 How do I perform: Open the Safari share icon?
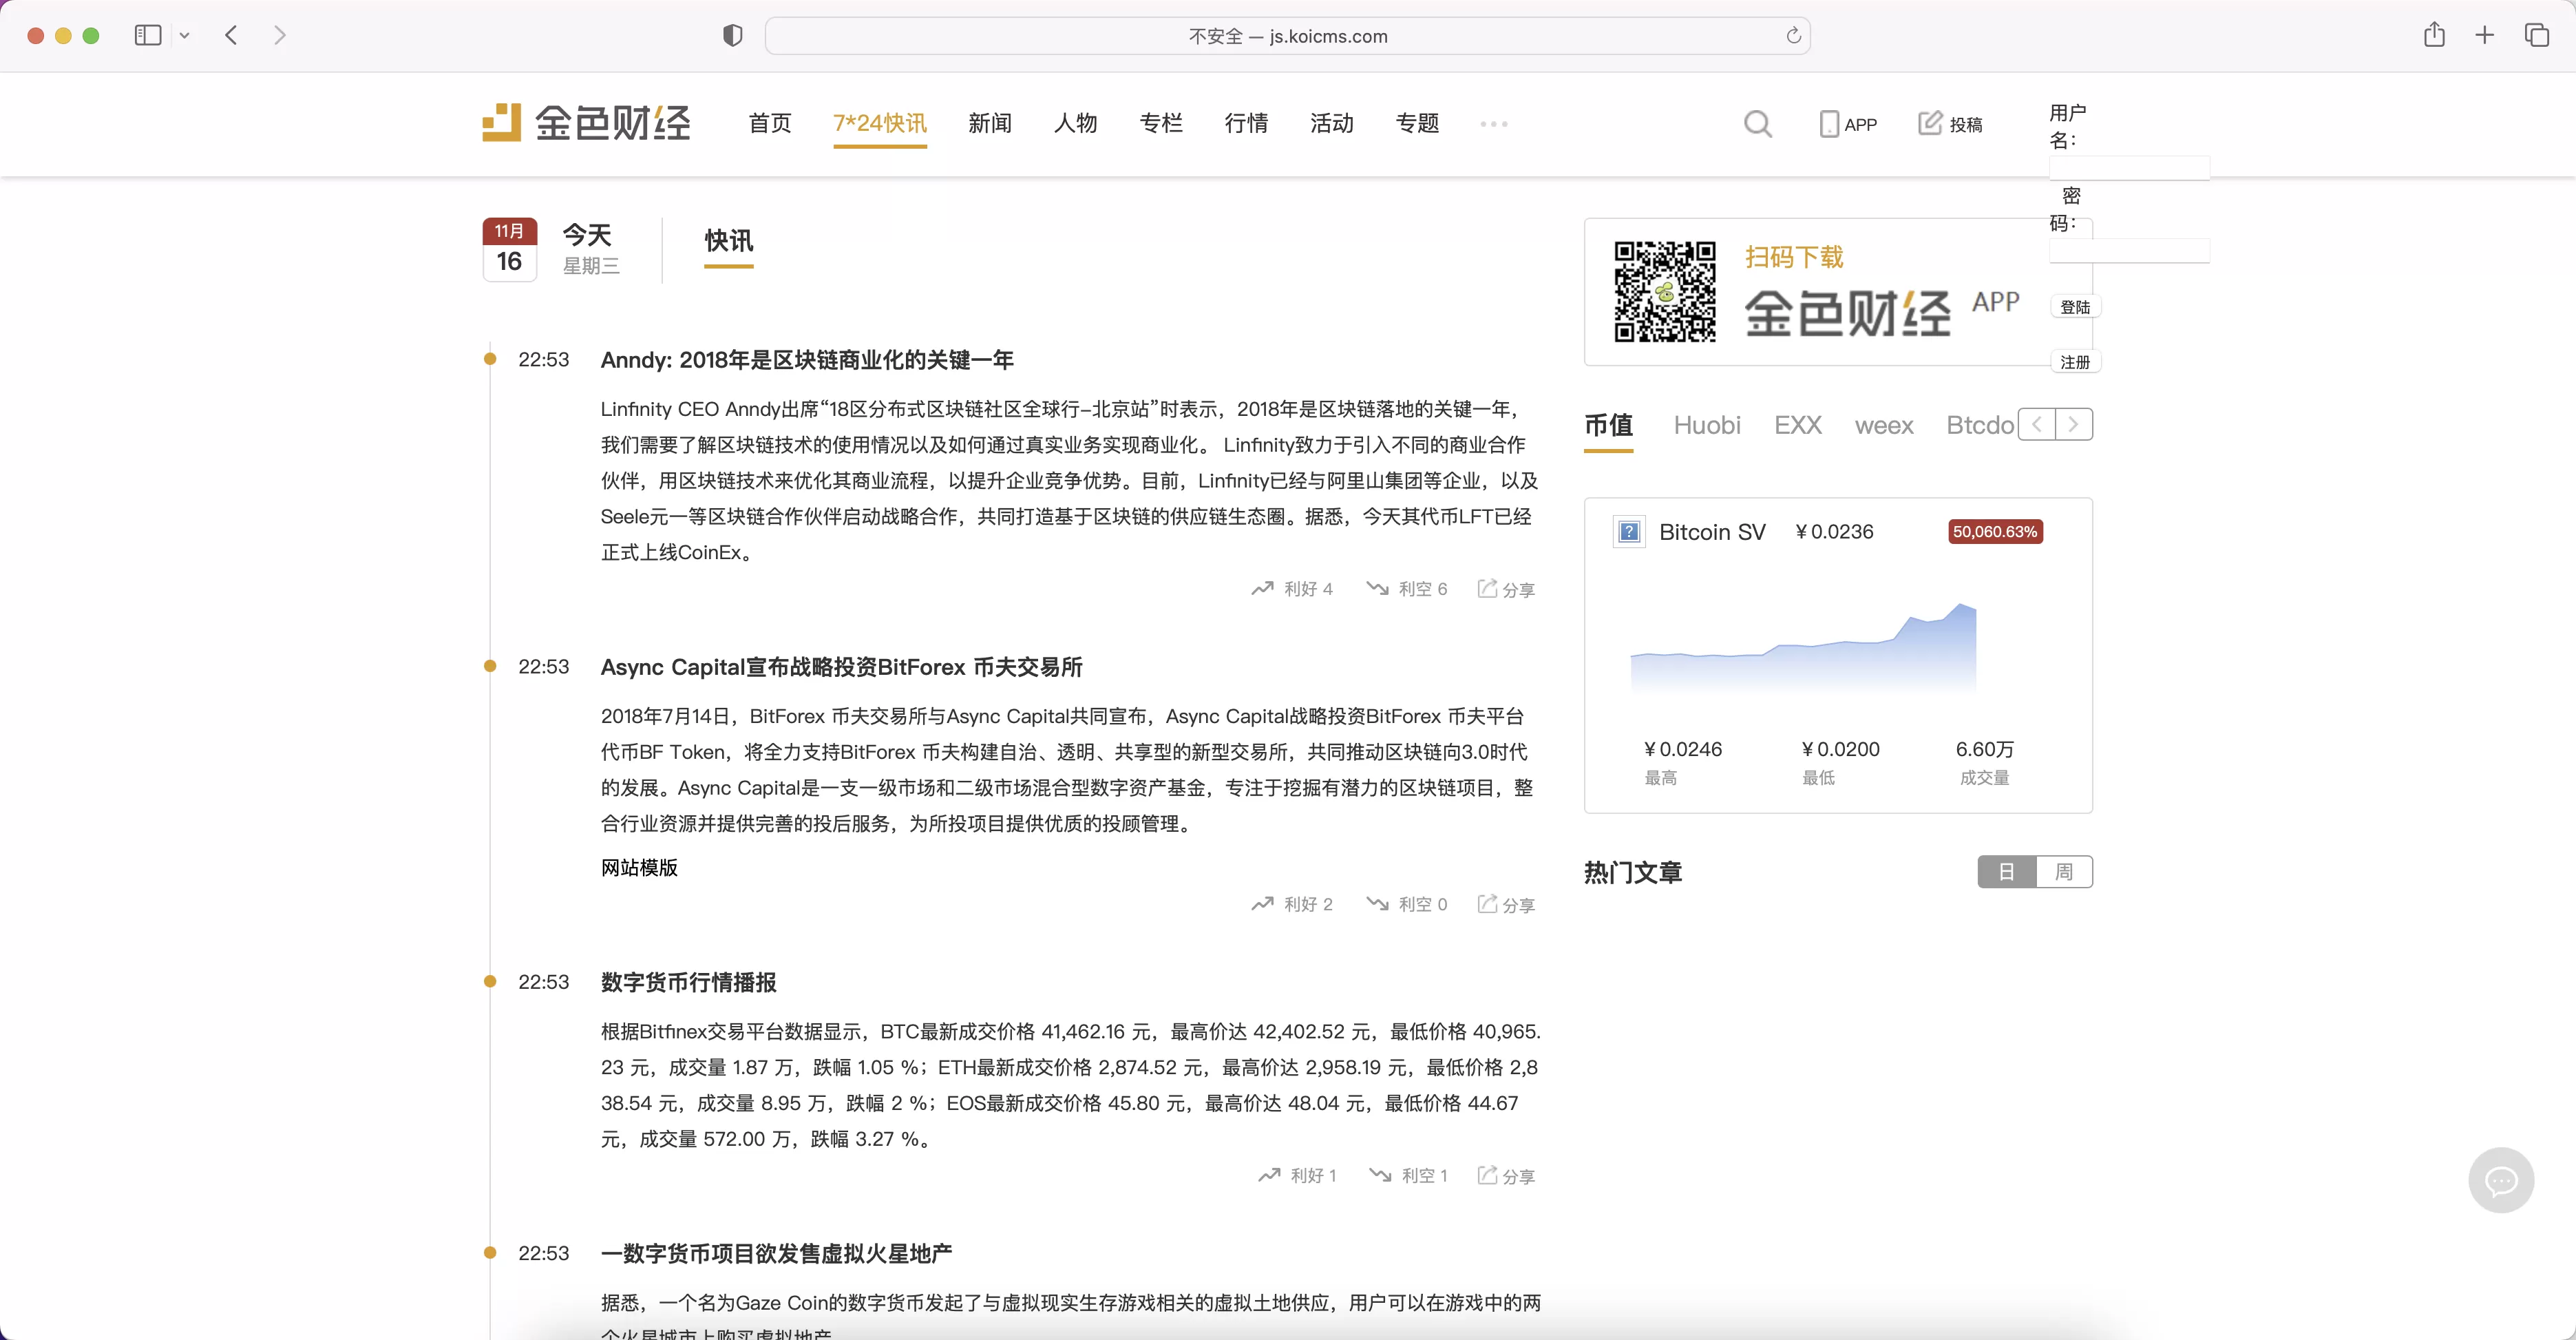coord(2434,35)
